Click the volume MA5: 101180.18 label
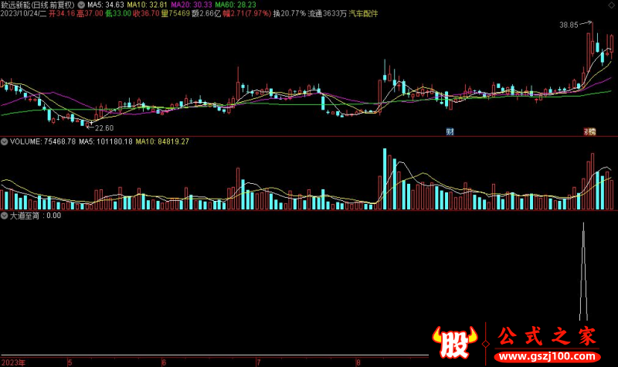 click(x=106, y=141)
